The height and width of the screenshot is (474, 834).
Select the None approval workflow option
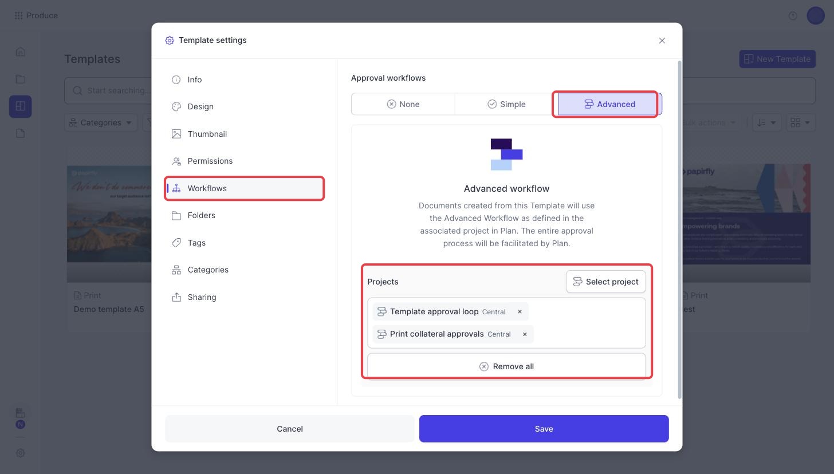click(x=403, y=104)
